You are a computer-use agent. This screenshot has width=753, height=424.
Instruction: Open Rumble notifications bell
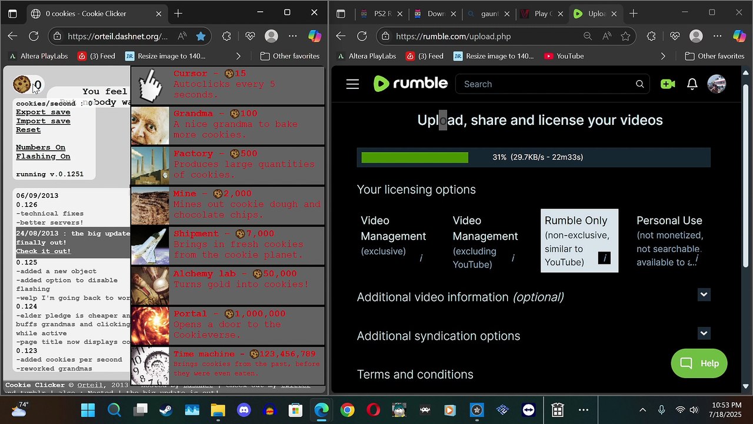point(692,84)
